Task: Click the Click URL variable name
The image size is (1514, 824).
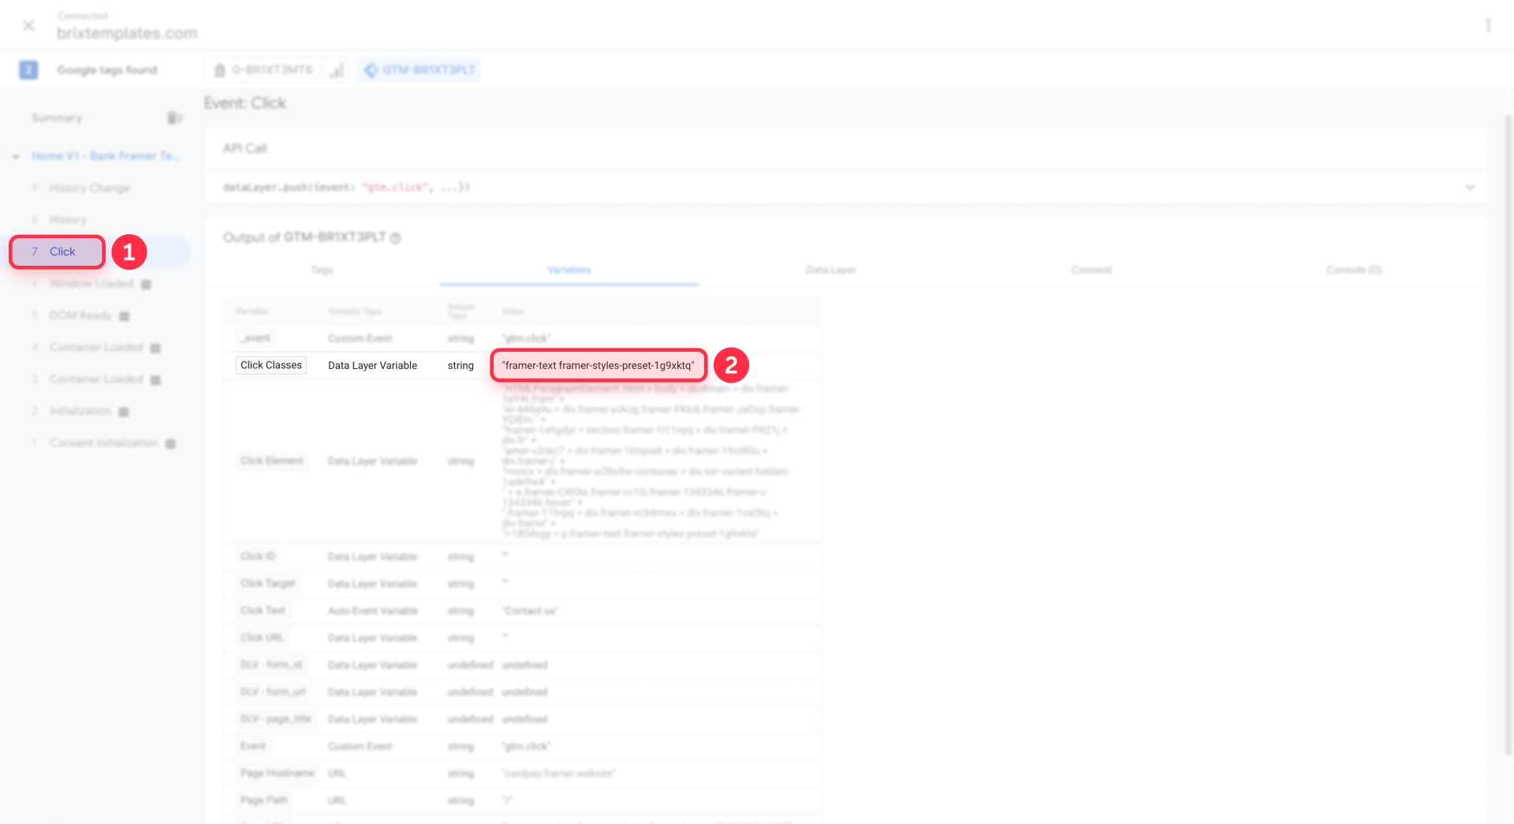Action: click(x=262, y=637)
